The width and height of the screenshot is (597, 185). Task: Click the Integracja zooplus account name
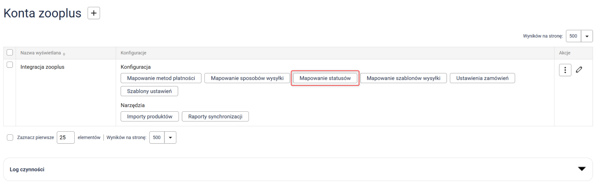tap(42, 67)
